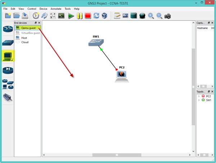Stop all devices with red square button
Viewport: 216px width, 163px height.
coord(88,16)
